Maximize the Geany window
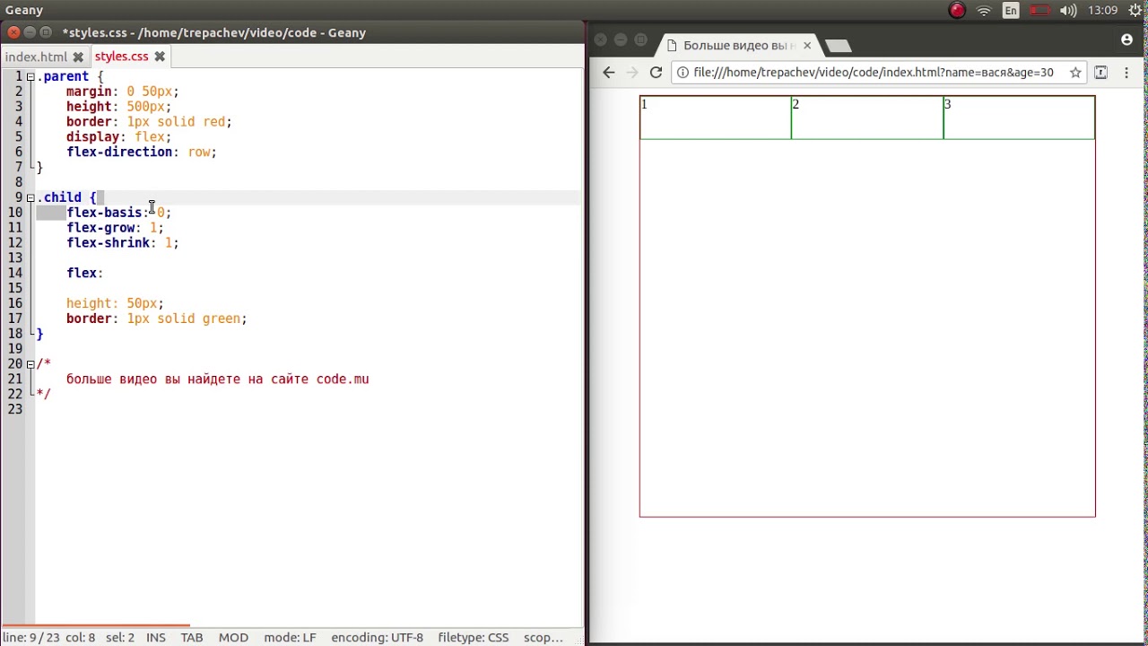The height and width of the screenshot is (646, 1148). pyautogui.click(x=46, y=32)
